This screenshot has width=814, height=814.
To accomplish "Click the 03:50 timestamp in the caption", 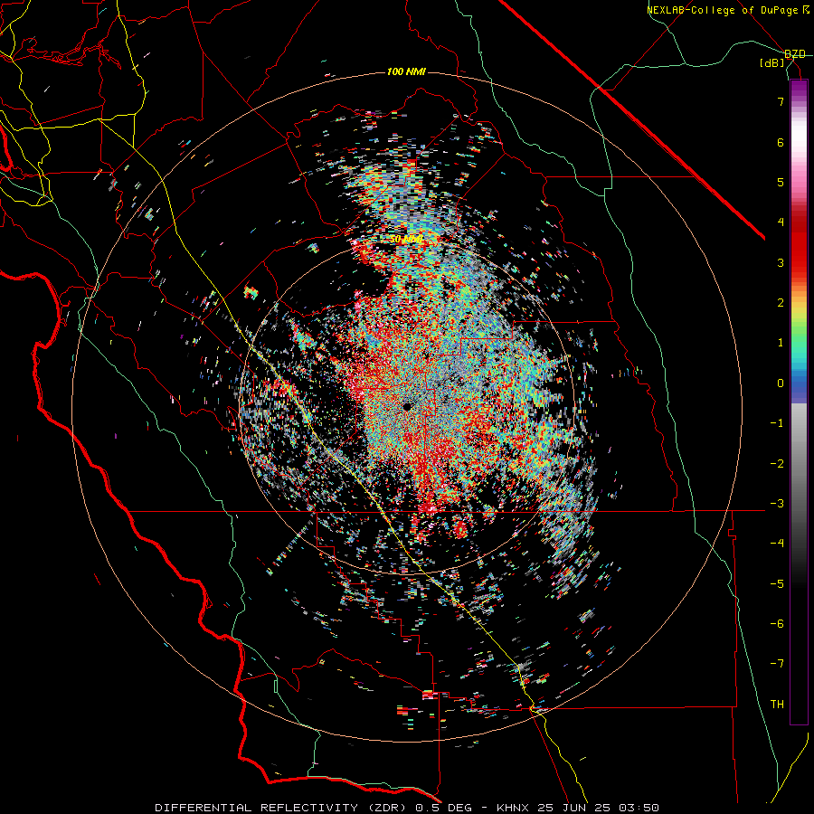I will click(x=639, y=808).
